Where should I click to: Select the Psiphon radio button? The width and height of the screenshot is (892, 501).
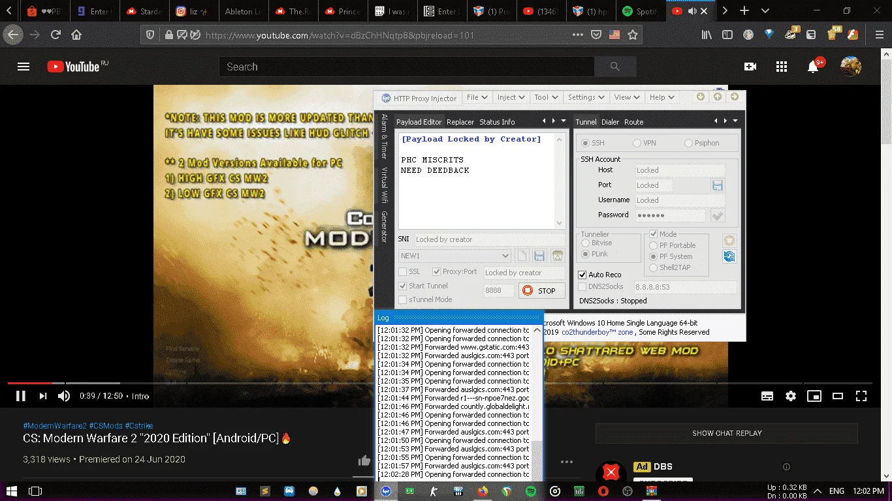[x=702, y=143]
